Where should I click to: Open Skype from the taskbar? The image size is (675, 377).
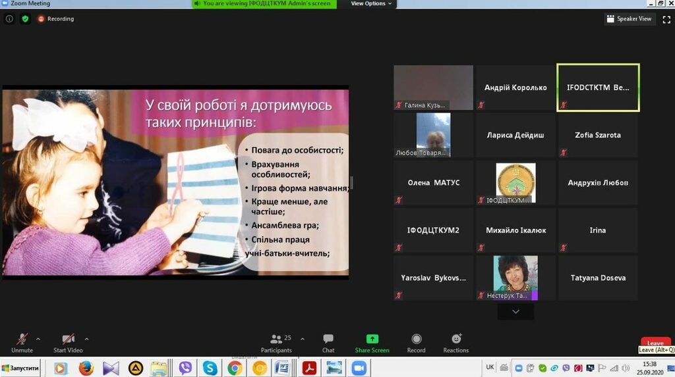coord(210,368)
